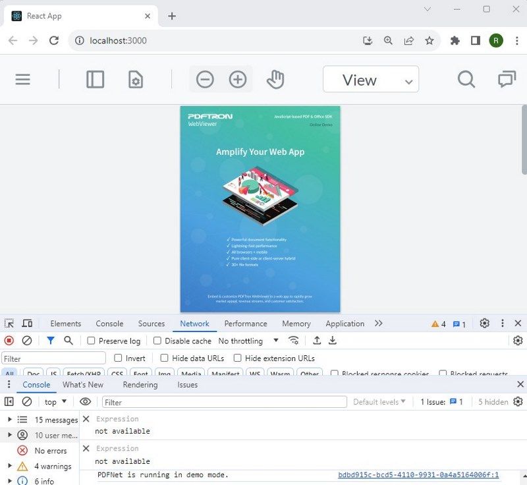
Task: Switch to the top Console tab
Action: [x=109, y=324]
